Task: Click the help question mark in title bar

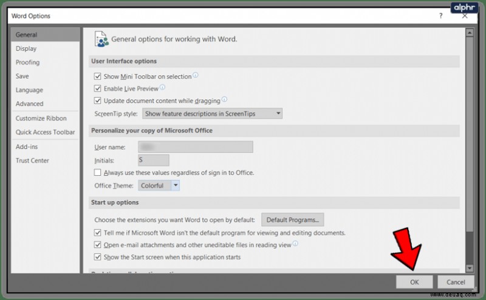Action: (441, 16)
